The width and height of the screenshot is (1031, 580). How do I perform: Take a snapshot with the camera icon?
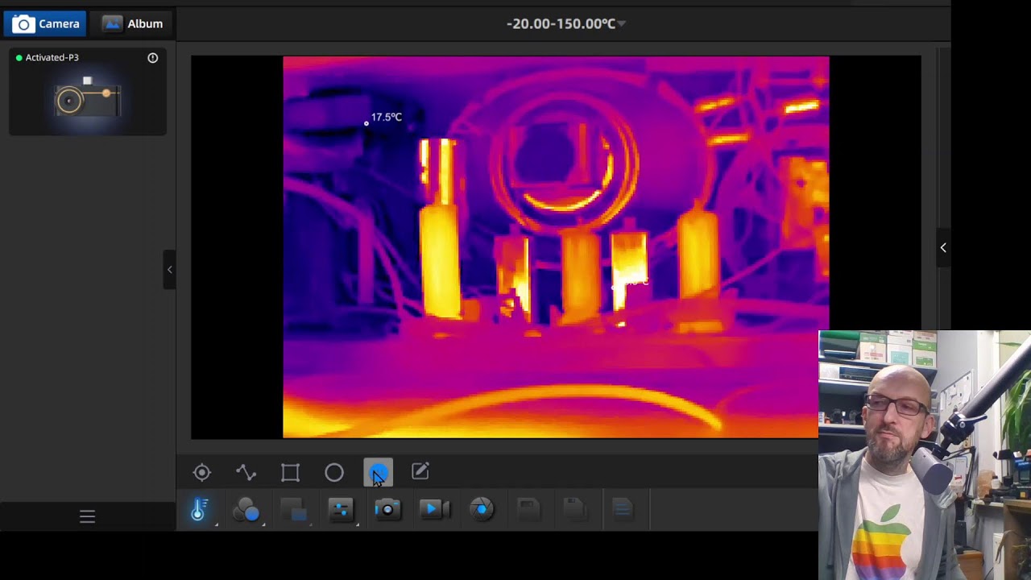(387, 510)
